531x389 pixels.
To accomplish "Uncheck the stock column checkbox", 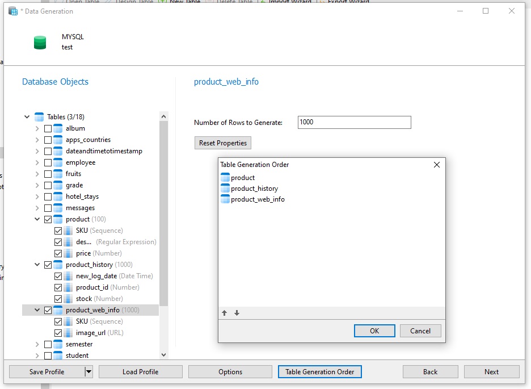I will [58, 299].
